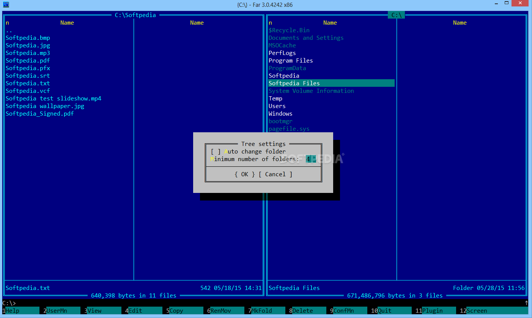The height and width of the screenshot is (318, 532).
Task: Select Softpedia.pdf file
Action: [28, 61]
